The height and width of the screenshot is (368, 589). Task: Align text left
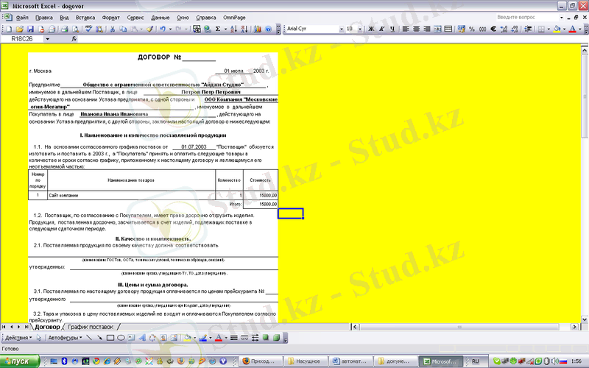tap(406, 29)
